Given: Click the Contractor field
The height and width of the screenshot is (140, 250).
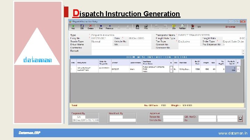Looking at the screenshot, I should click(121, 48).
